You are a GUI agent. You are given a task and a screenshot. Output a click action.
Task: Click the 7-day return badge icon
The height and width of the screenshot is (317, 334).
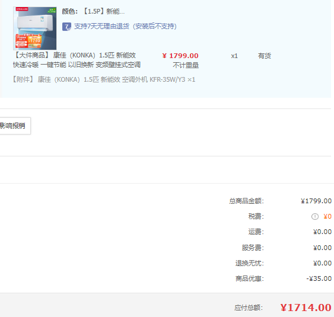tap(66, 27)
